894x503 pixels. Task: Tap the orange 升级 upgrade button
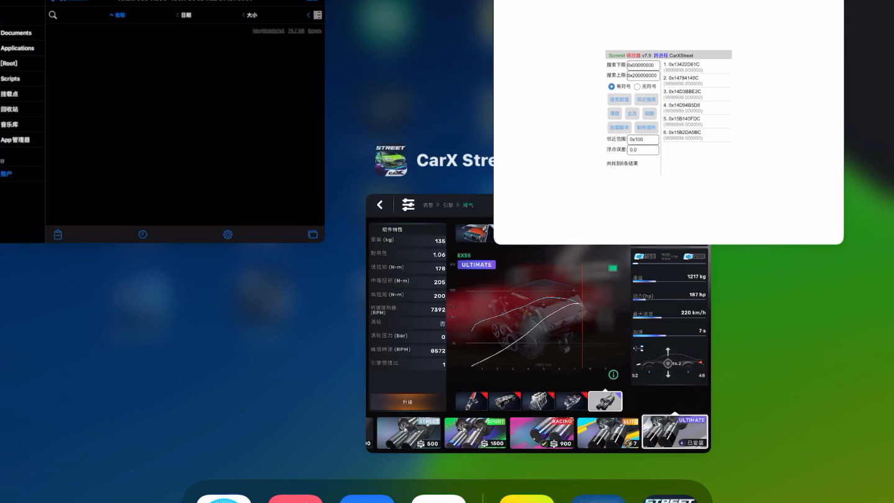click(x=408, y=402)
